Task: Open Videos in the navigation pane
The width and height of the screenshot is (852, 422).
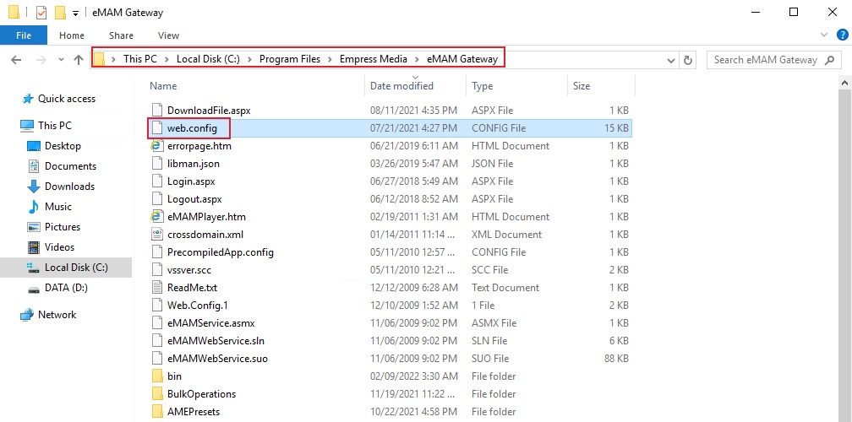Action: point(59,247)
